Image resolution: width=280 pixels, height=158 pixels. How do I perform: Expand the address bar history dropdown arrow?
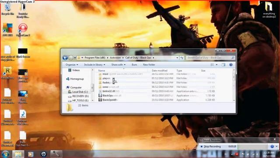(177, 58)
